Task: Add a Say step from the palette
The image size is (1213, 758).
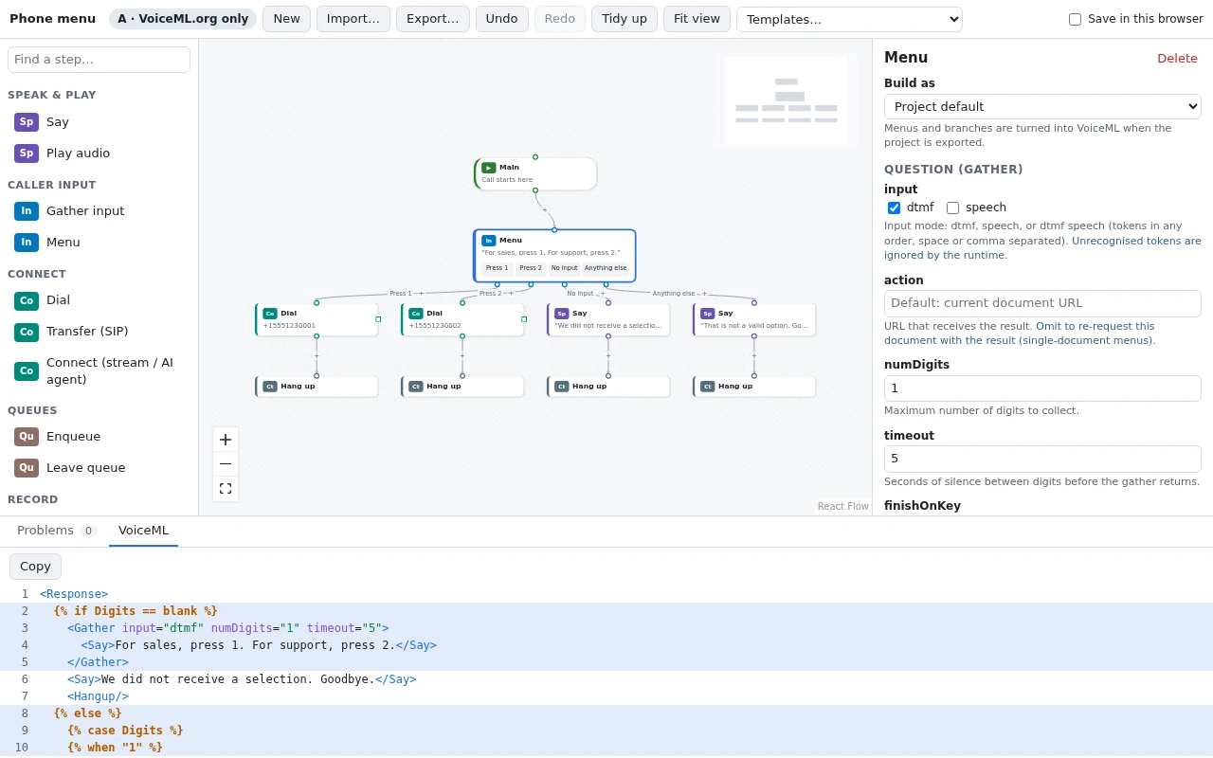Action: click(x=99, y=122)
